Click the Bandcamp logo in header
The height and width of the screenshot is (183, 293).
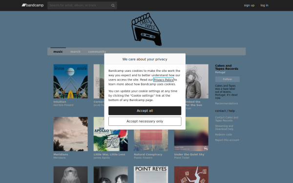click(x=33, y=5)
